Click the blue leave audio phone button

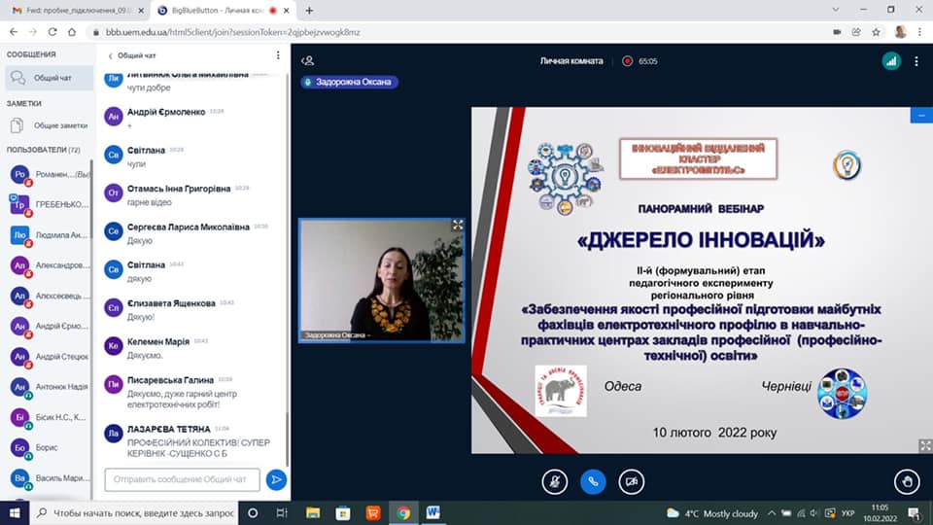[x=593, y=480]
